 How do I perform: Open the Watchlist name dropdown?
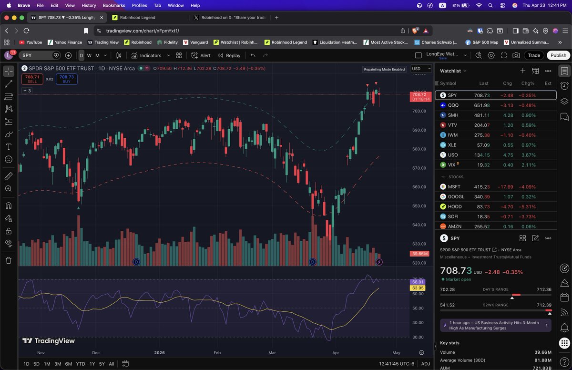pyautogui.click(x=453, y=71)
